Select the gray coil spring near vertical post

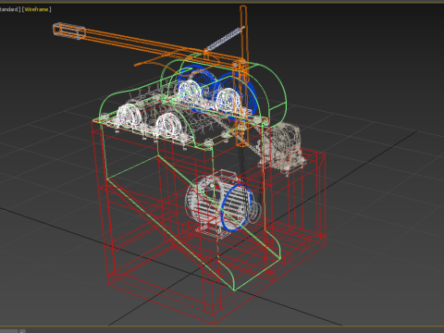(x=224, y=39)
